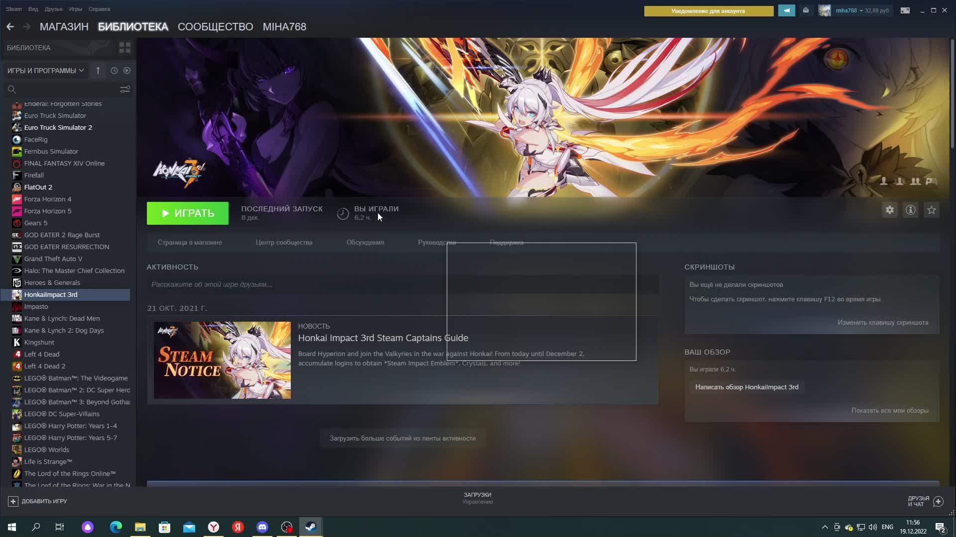This screenshot has height=537, width=956.
Task: Switch to Big Picture mode icon
Action: pyautogui.click(x=905, y=10)
